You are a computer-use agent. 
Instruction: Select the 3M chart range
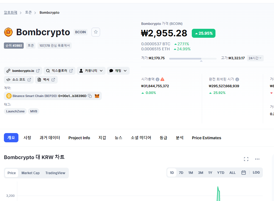[x=201, y=172]
